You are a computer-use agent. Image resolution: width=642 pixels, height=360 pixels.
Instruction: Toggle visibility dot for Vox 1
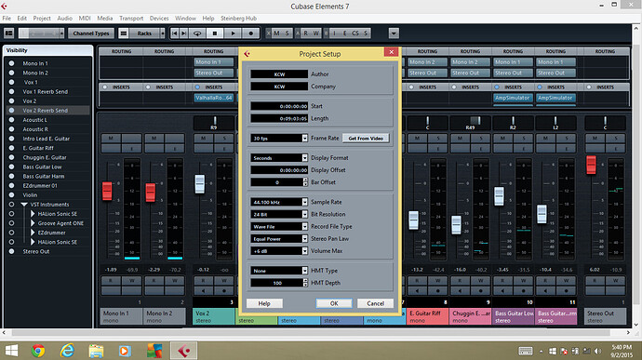pyautogui.click(x=11, y=82)
